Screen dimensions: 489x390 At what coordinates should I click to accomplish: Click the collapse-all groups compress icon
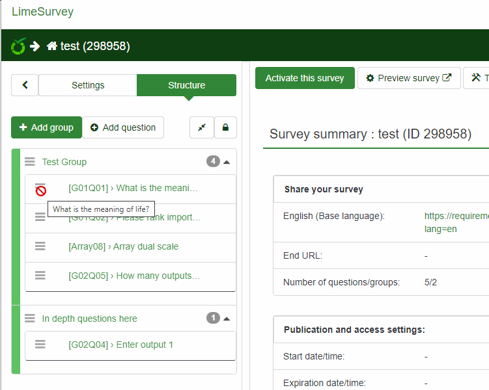point(202,127)
